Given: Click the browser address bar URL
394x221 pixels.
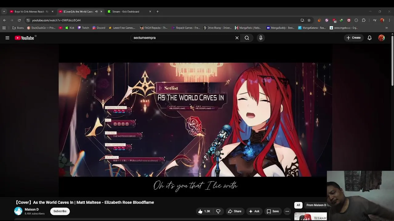Looking at the screenshot, I should click(56, 20).
